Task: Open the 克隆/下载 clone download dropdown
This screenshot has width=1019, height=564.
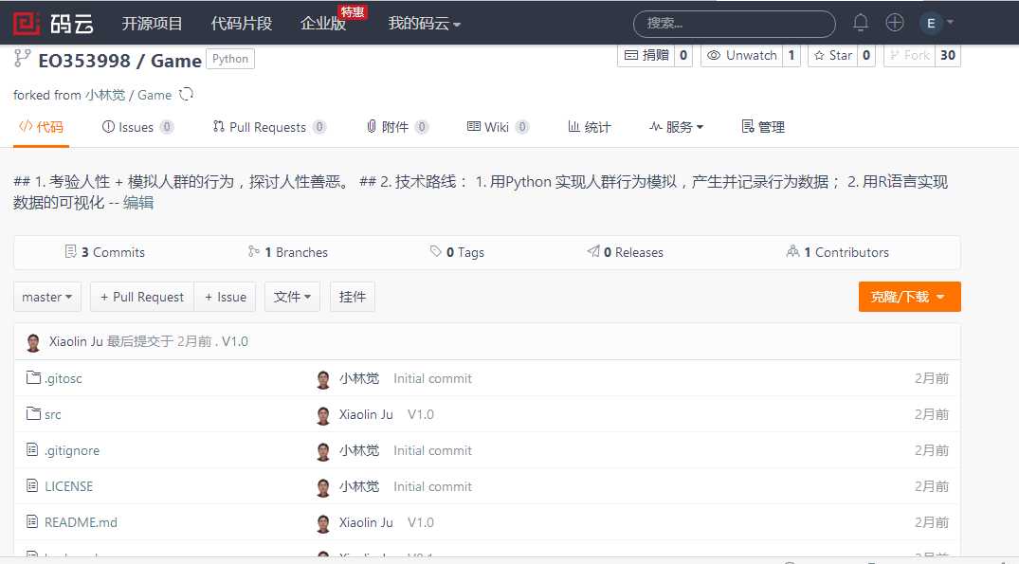Action: pyautogui.click(x=909, y=297)
